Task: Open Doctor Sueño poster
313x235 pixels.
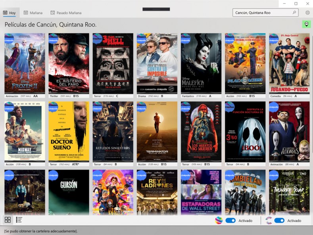Action: point(69,132)
